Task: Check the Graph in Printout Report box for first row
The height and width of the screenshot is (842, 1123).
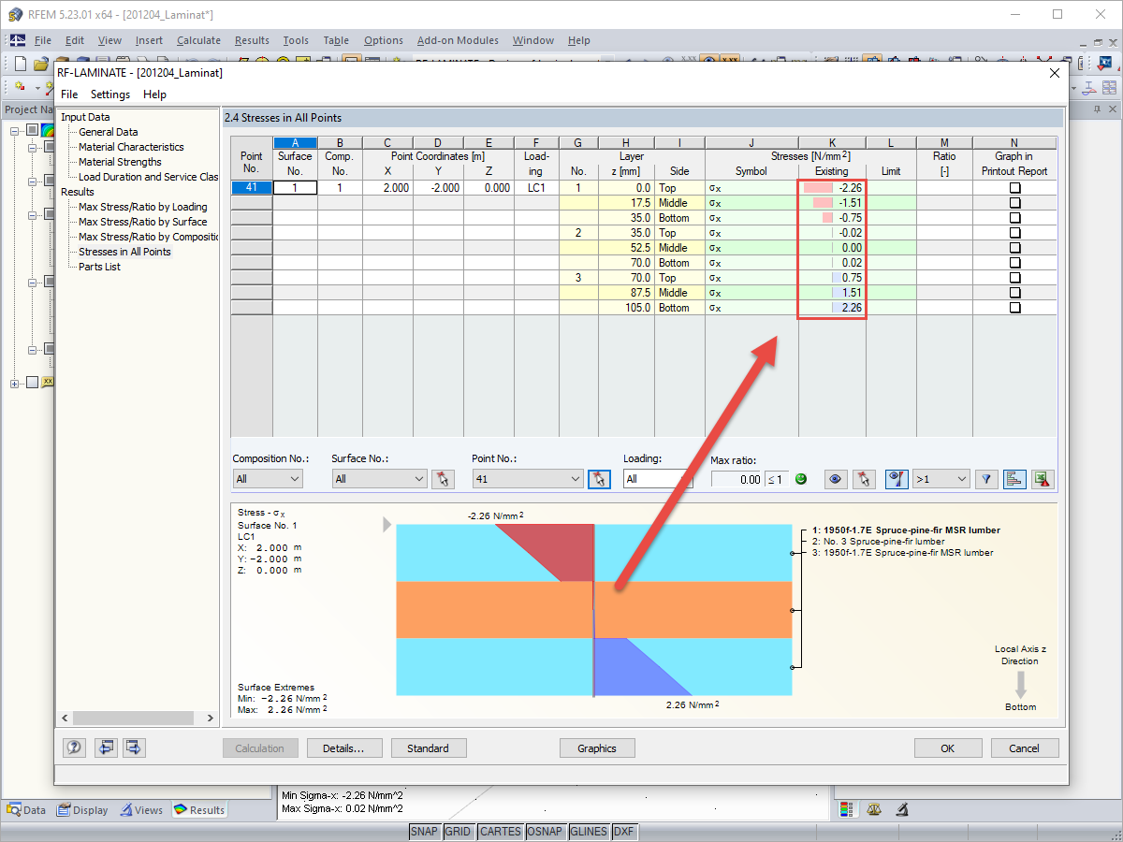Action: pos(1014,187)
